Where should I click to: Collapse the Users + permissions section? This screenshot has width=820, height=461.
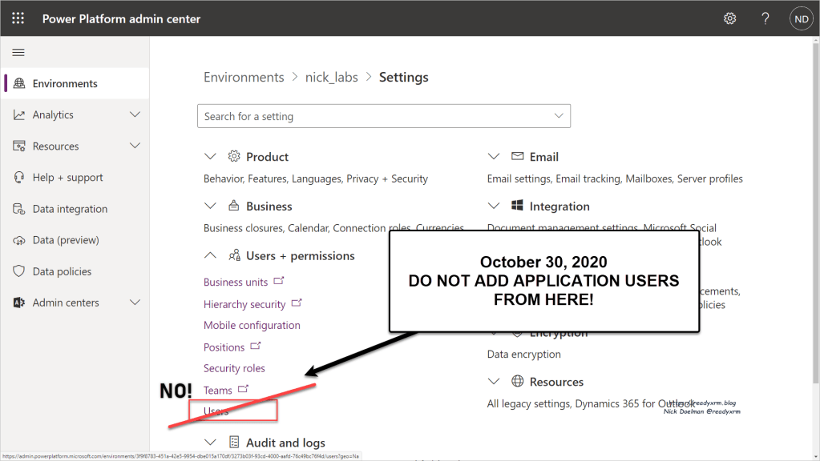click(211, 255)
